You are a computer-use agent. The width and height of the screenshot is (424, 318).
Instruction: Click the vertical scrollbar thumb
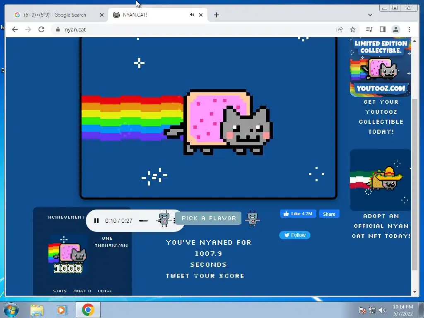[414, 184]
